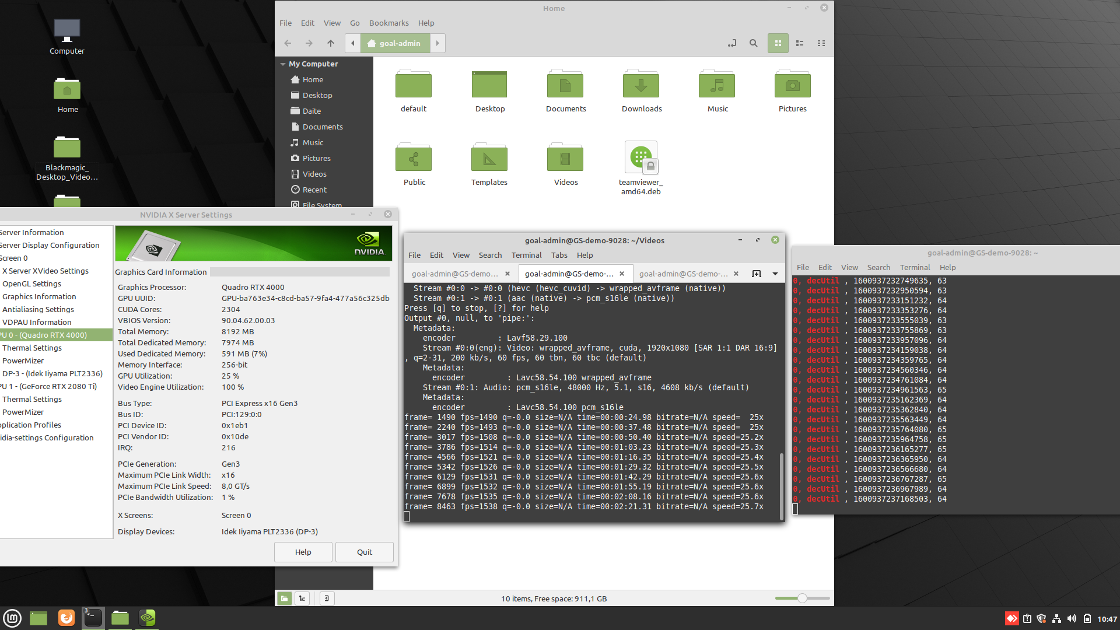Select PowerMizer under Quadro RTX 4000

click(x=23, y=360)
